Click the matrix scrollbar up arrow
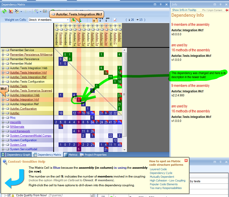The width and height of the screenshot is (229, 197). coord(124,50)
